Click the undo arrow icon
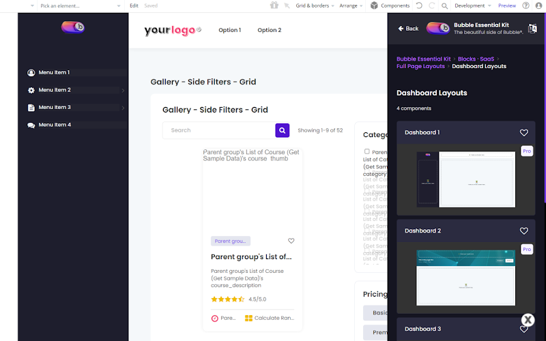Screen dimensions: 546x341 (419, 5)
